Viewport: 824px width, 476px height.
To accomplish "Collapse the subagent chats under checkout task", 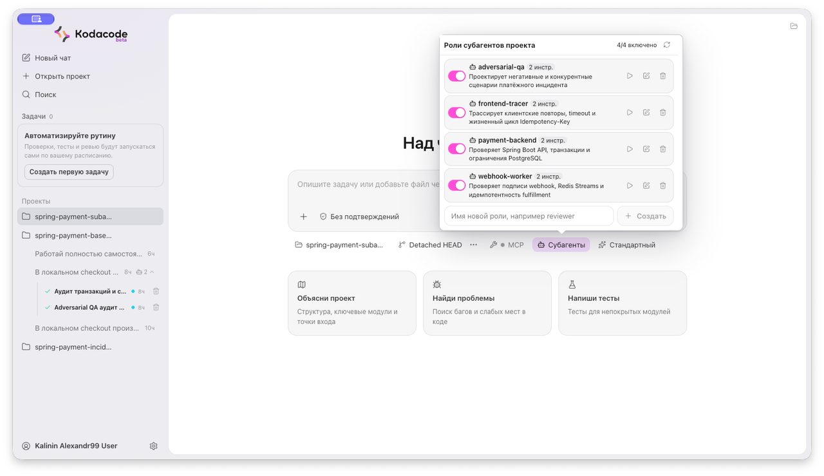I will (153, 272).
